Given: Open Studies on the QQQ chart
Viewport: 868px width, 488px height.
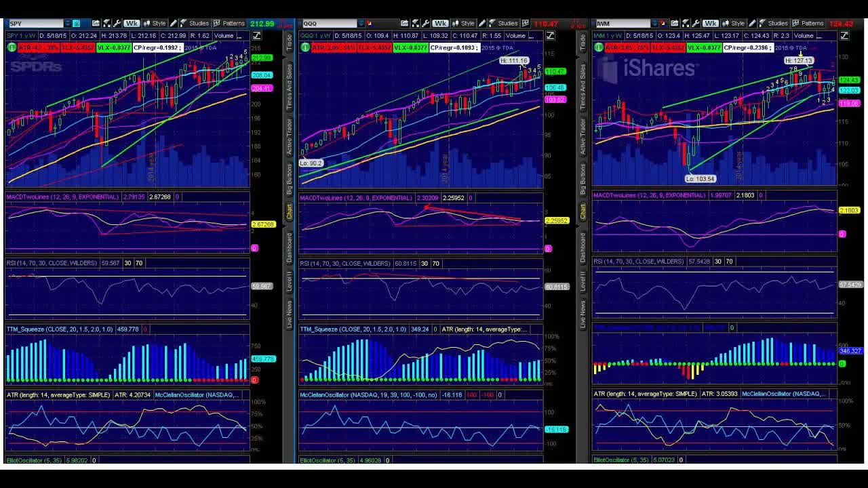Looking at the screenshot, I should (x=505, y=23).
